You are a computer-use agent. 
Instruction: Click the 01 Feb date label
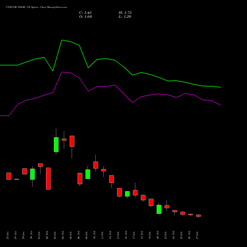coord(39,235)
